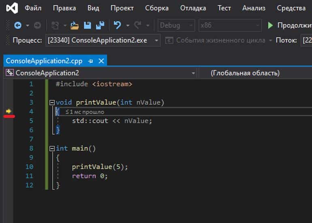Open the Проект menu
This screenshot has width=312, height=223.
pos(122,8)
